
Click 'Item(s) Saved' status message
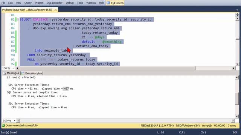point(9,132)
